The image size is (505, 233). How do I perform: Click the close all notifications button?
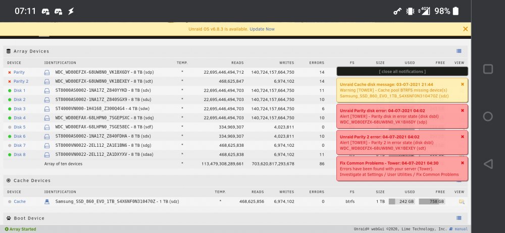[x=402, y=72]
